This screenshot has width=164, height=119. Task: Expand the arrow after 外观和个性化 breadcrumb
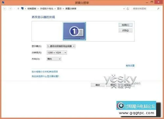[x=55, y=8]
